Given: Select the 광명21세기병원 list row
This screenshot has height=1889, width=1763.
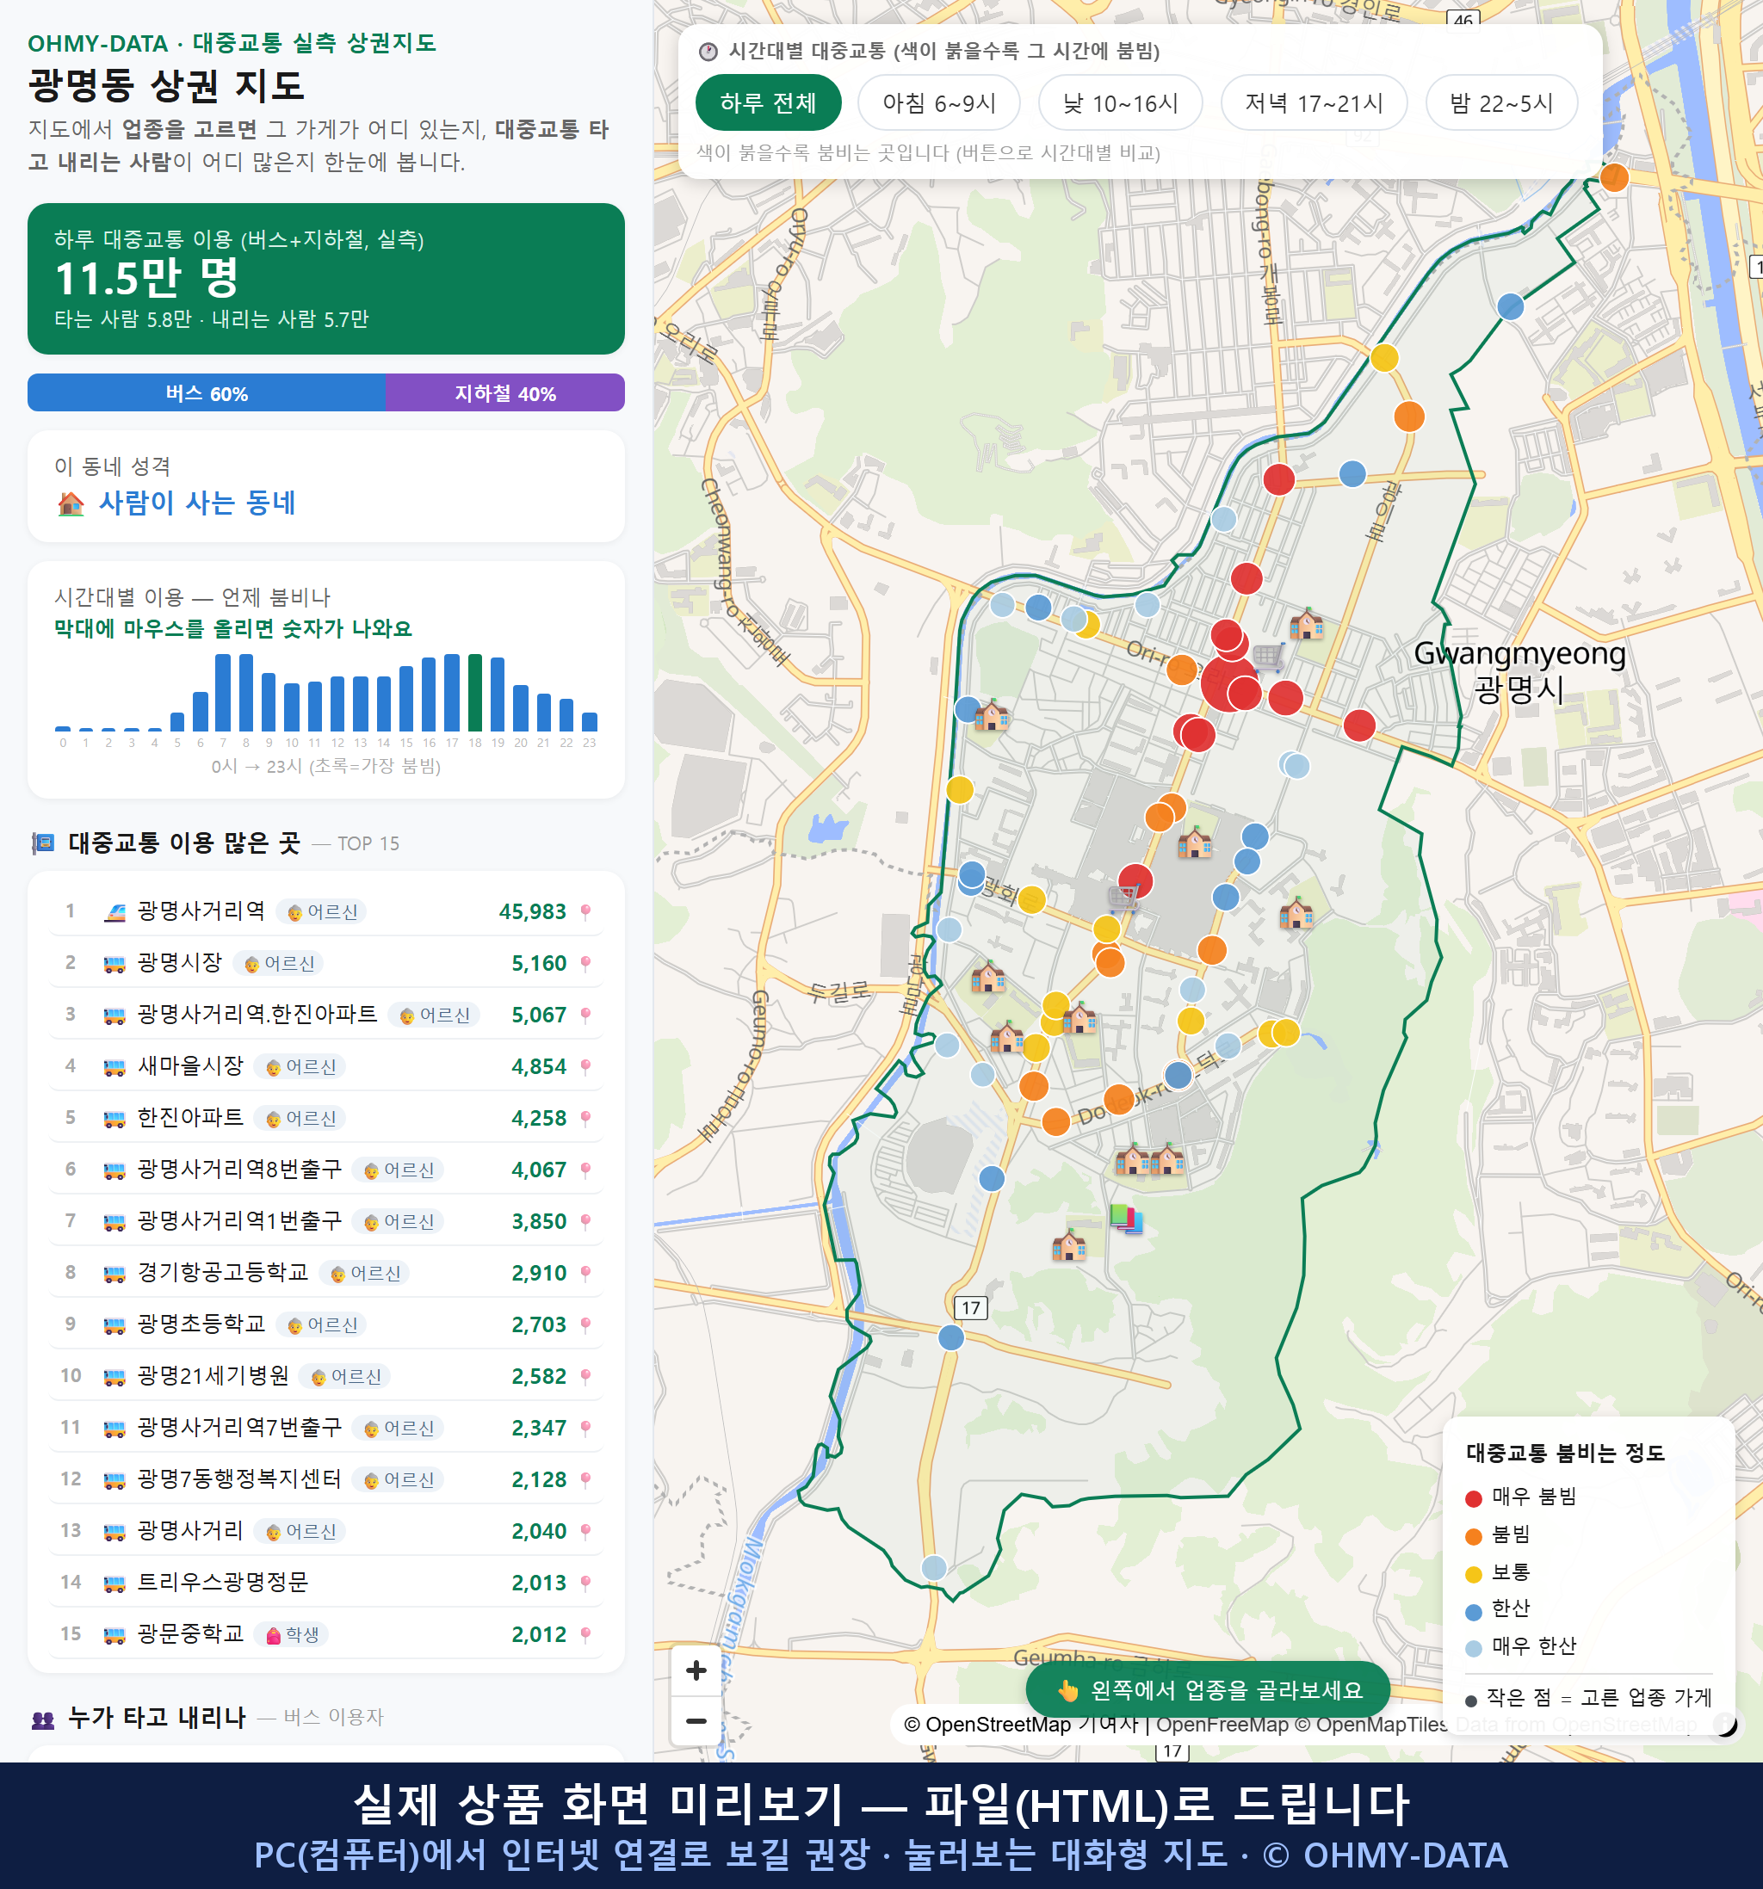Looking at the screenshot, I should pyautogui.click(x=325, y=1376).
